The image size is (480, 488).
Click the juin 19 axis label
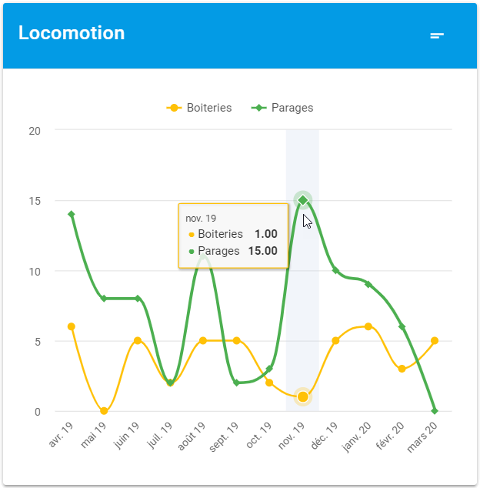tap(126, 436)
